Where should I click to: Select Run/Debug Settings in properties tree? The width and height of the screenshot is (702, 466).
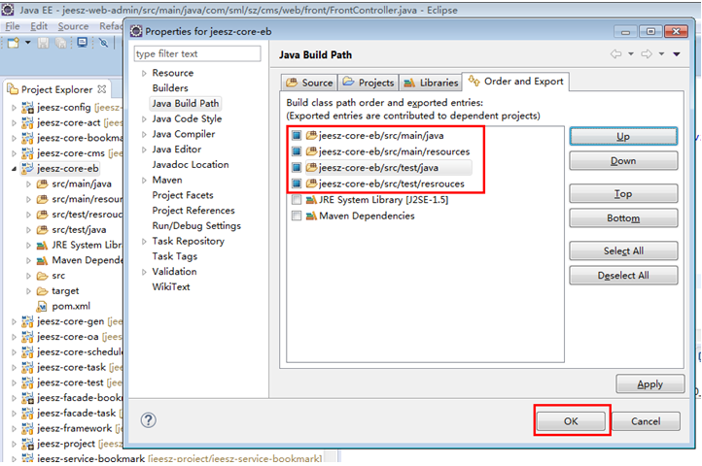pos(196,226)
